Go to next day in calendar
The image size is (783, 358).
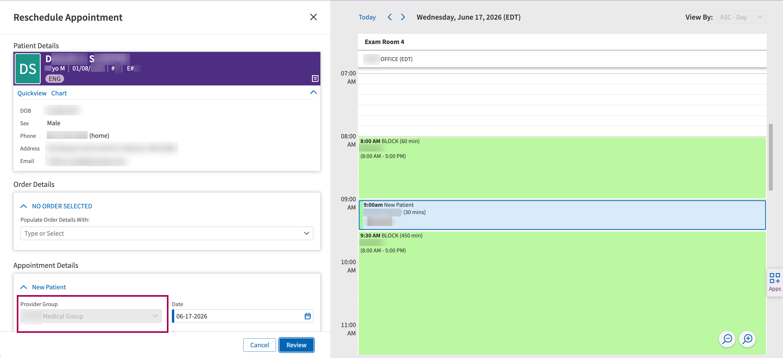pyautogui.click(x=403, y=17)
